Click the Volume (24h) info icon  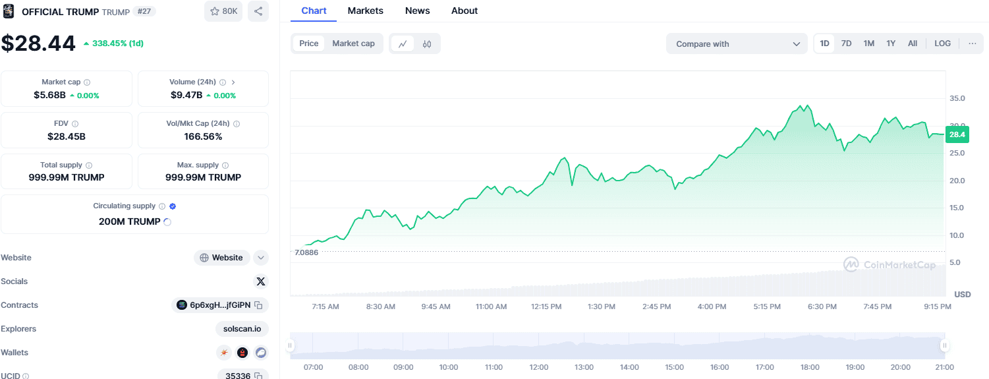coord(223,82)
